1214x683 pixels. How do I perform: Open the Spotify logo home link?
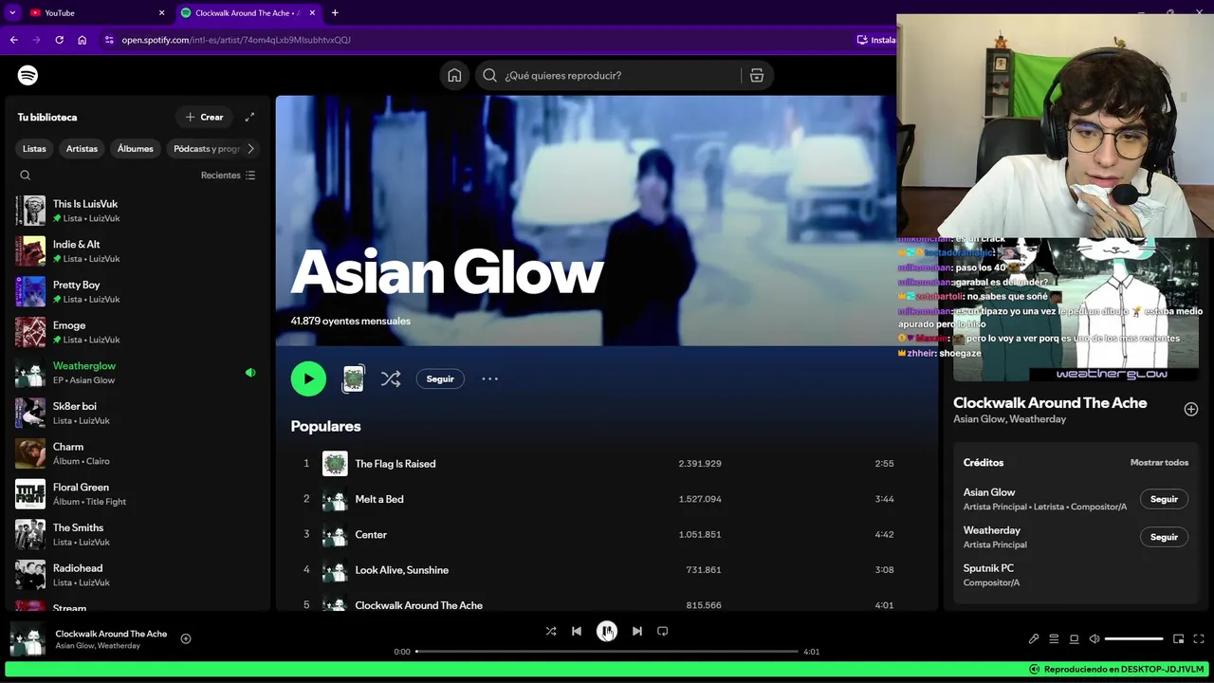28,75
